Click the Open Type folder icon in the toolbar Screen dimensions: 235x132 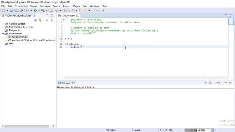(x=51, y=11)
